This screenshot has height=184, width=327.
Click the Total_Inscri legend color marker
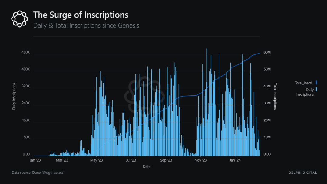point(316,83)
